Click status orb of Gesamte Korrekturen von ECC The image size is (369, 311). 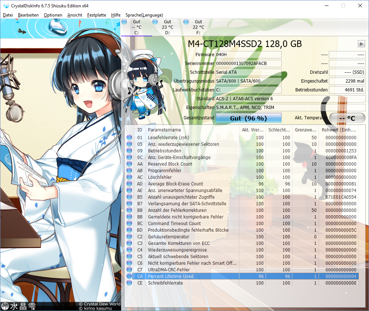pos(129,243)
